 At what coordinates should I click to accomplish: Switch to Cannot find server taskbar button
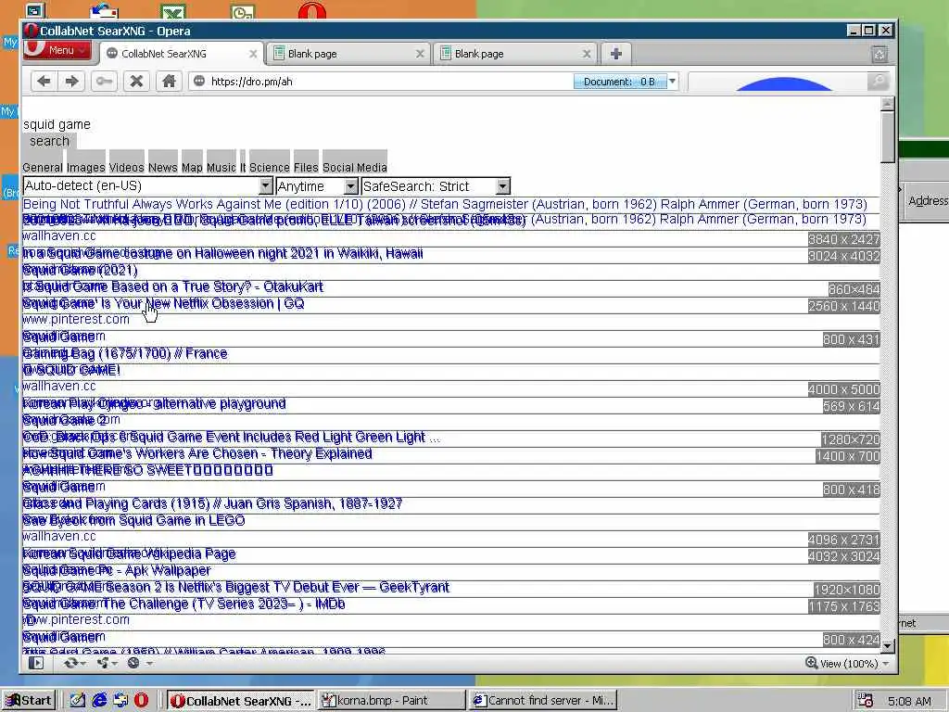coord(543,701)
